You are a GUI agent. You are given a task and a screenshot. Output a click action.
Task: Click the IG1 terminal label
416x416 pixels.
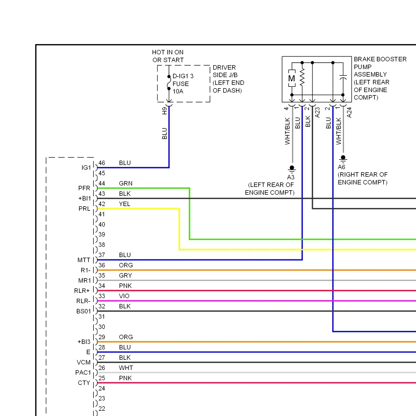86,168
